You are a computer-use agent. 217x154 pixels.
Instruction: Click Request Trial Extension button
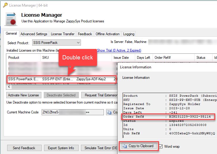pos(99,95)
